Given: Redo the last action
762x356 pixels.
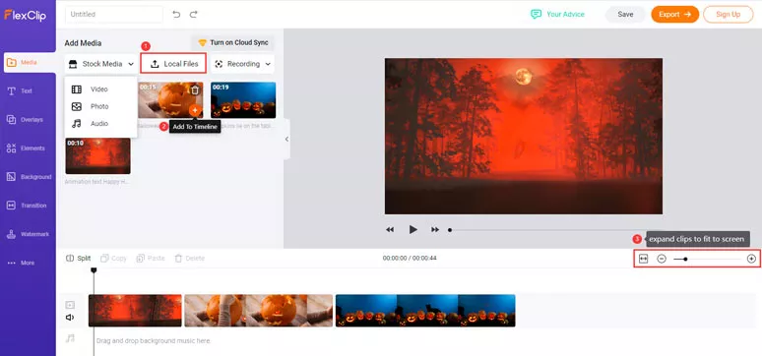Looking at the screenshot, I should (193, 15).
